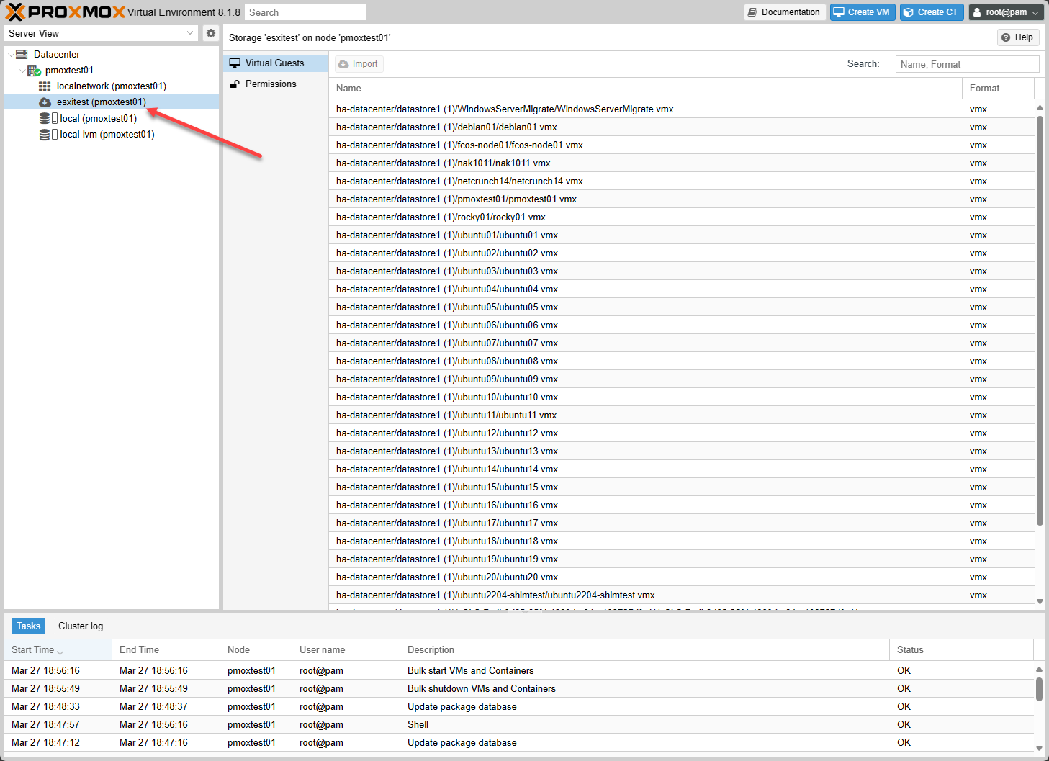The width and height of the screenshot is (1049, 761).
Task: Click the guest list vertical scrollbar
Action: pyautogui.click(x=1040, y=320)
